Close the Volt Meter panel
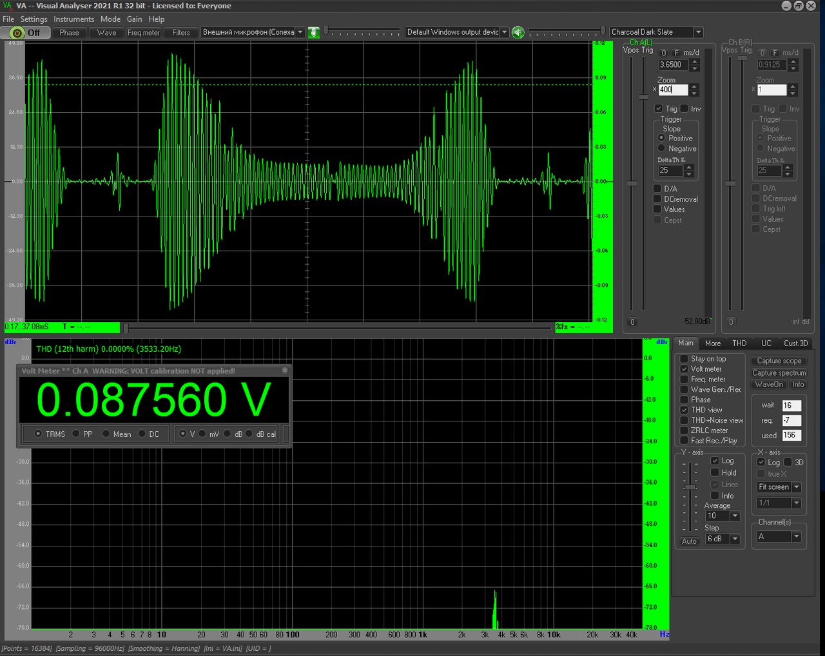This screenshot has width=825, height=656. pos(285,371)
